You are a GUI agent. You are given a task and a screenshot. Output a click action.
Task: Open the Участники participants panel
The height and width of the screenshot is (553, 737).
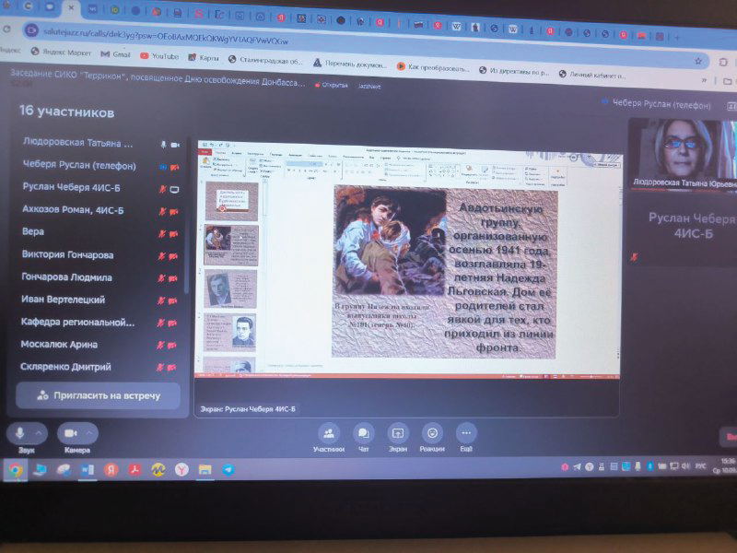tap(329, 437)
